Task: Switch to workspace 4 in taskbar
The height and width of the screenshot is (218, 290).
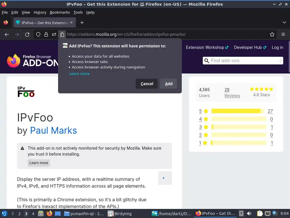Action: 33,214
